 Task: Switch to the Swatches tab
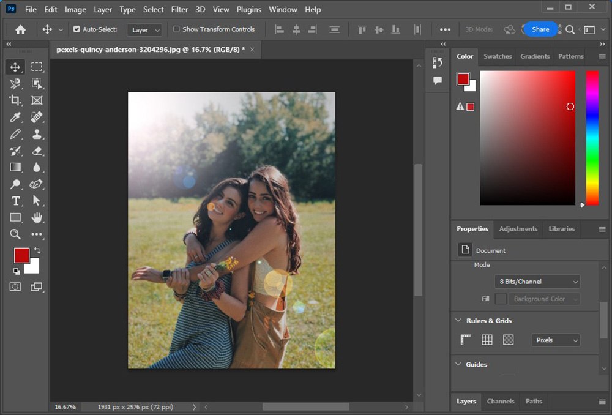497,56
